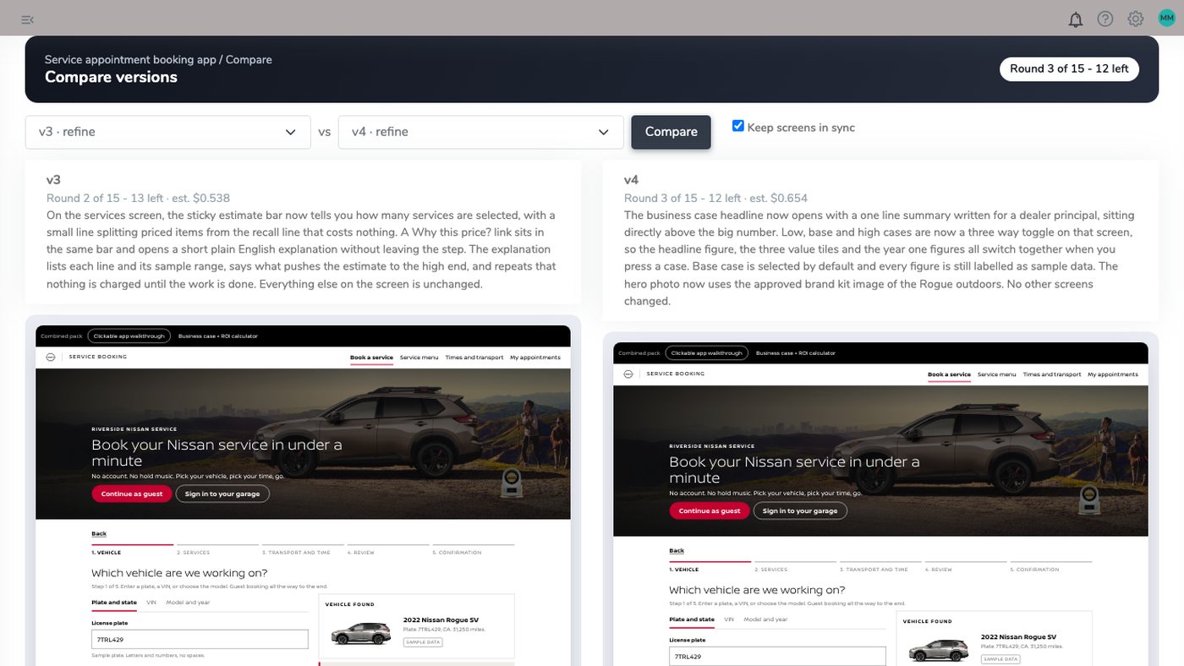Open the help question mark icon

[1105, 19]
